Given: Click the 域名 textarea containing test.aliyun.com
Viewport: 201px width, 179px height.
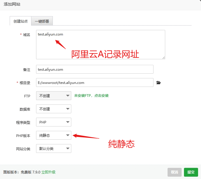Looking at the screenshot, I should point(100,44).
